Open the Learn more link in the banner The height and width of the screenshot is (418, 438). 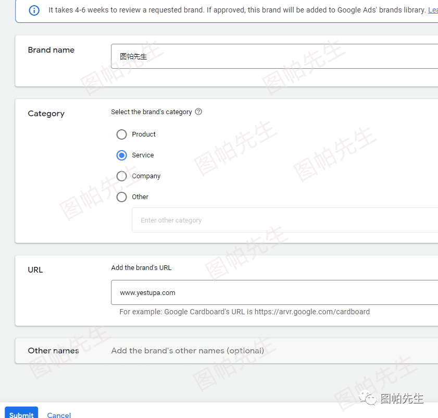pyautogui.click(x=432, y=10)
